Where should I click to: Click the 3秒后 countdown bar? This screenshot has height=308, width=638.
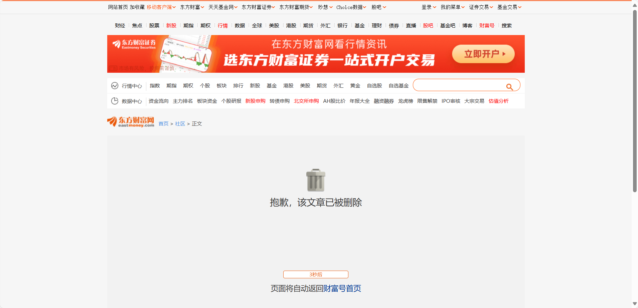[x=316, y=274]
